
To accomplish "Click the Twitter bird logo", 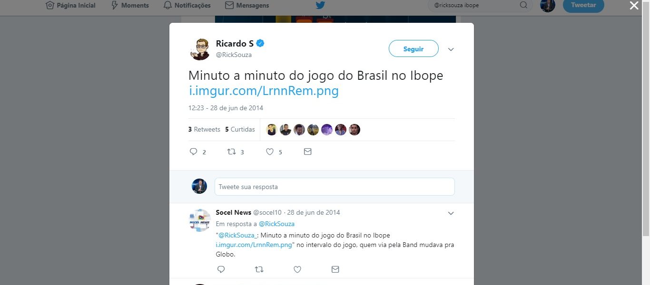I will coord(320,5).
